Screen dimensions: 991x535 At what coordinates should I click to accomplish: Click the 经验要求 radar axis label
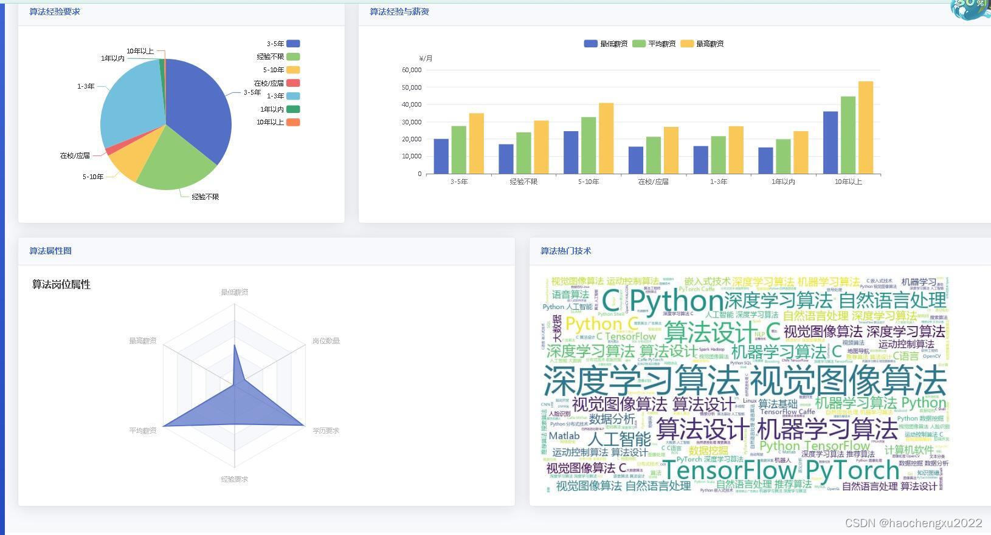(x=235, y=479)
